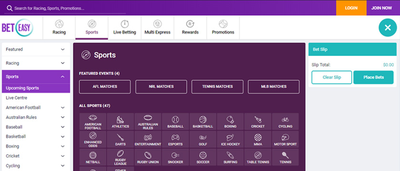Image resolution: width=400 pixels, height=171 pixels.
Task: Go to the Live Betting tab
Action: 124,28
